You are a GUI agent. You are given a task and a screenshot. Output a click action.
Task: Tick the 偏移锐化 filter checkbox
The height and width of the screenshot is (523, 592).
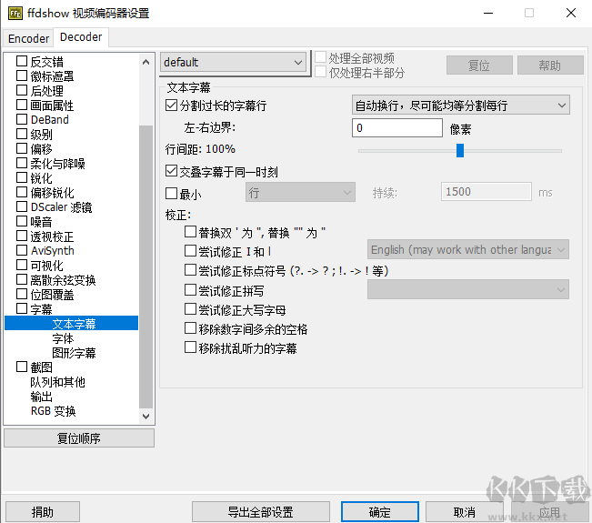coord(22,192)
